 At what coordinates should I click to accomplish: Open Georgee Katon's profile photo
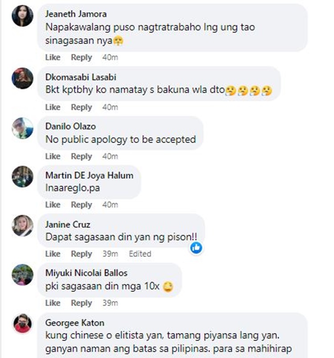tap(22, 324)
